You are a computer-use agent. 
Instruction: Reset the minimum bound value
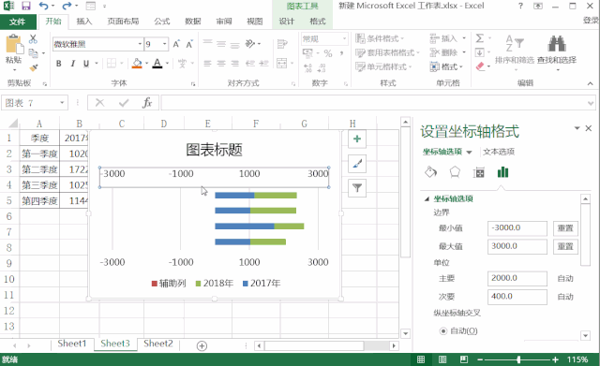tap(565, 228)
